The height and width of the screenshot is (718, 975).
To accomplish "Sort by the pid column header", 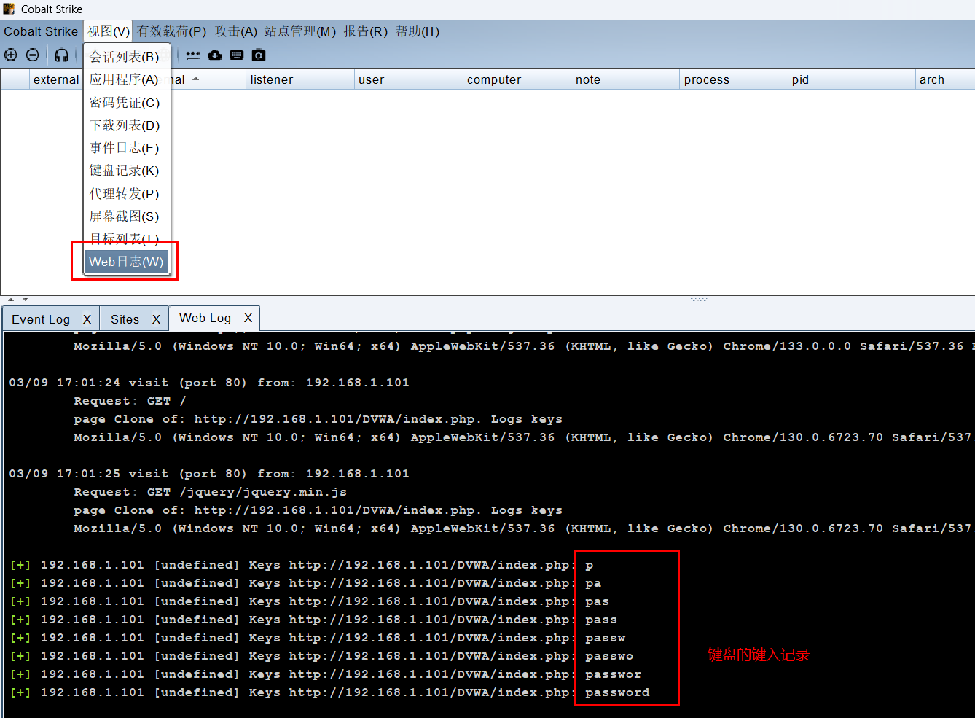I will click(852, 79).
